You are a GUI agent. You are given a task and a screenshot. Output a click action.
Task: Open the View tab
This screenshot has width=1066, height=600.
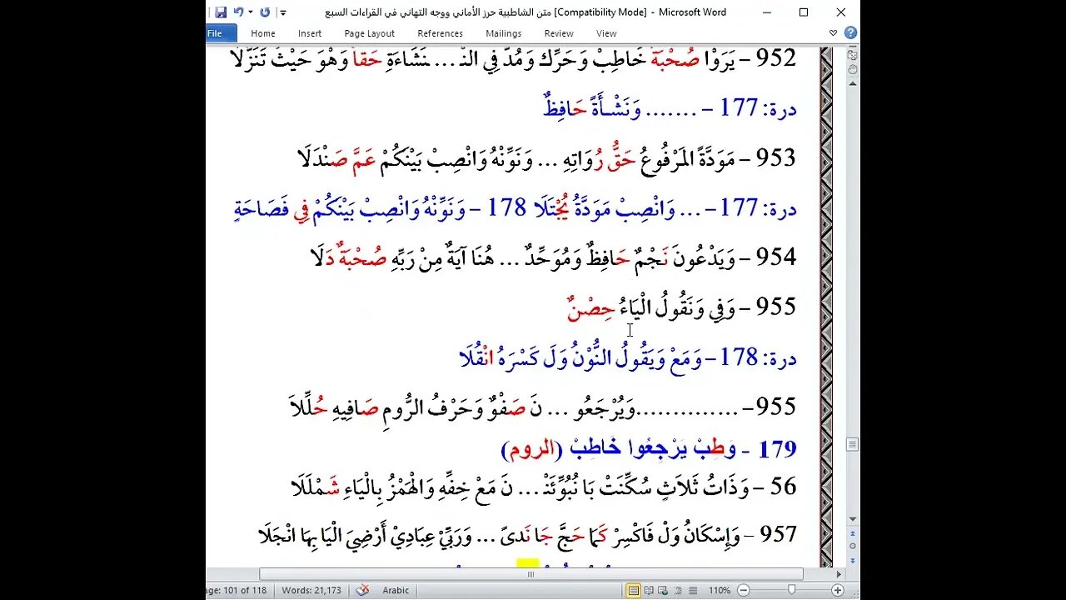(606, 33)
